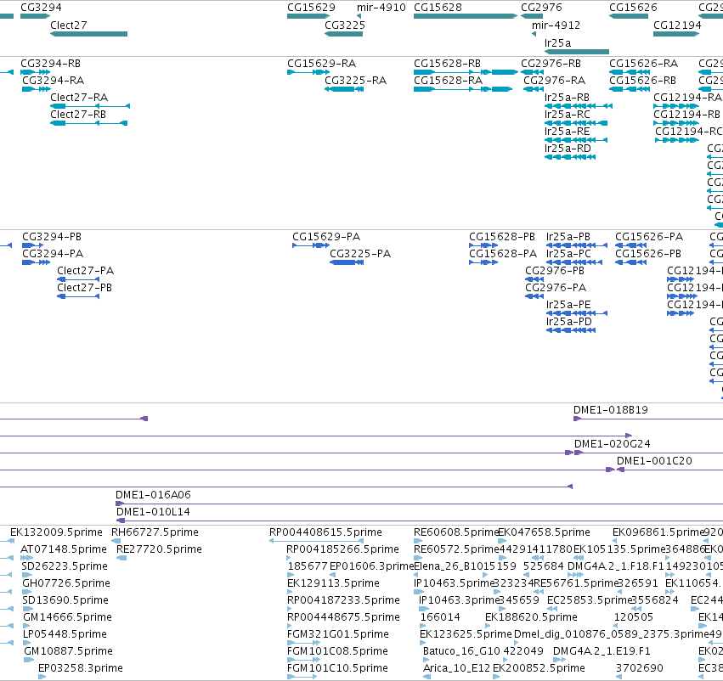Select the CG12194-RB transcript label
Viewport: 723px width, 681px height.
[686, 115]
